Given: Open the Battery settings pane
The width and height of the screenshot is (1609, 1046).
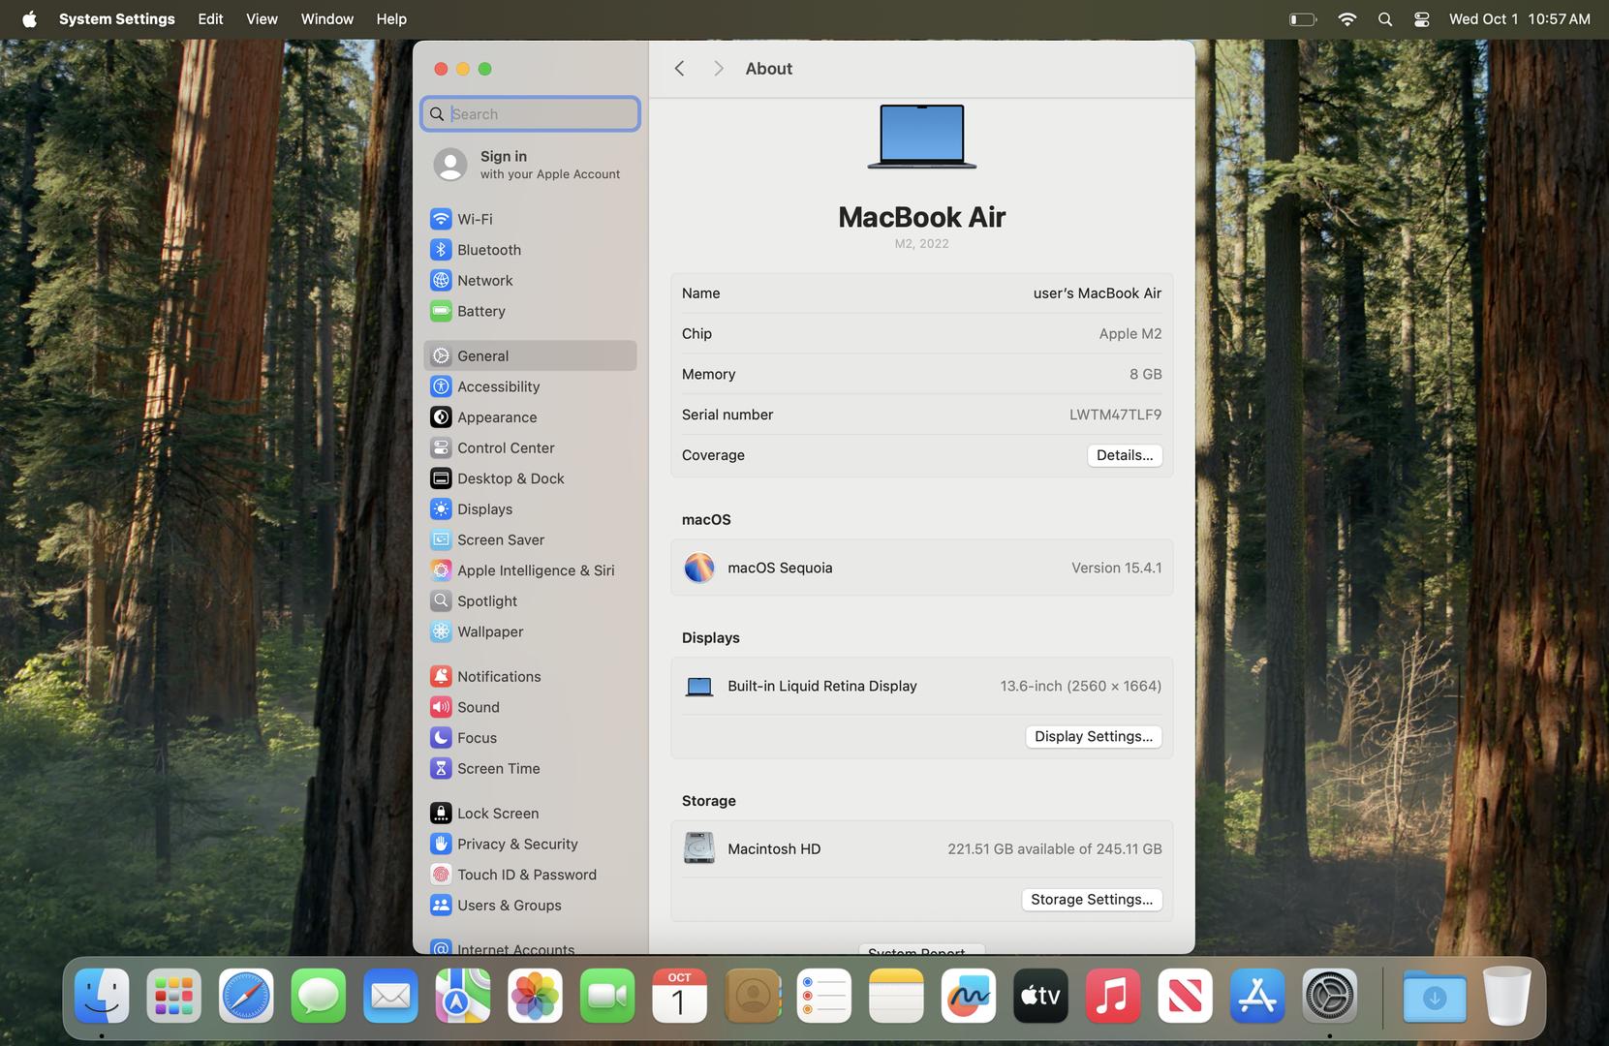Looking at the screenshot, I should (480, 311).
